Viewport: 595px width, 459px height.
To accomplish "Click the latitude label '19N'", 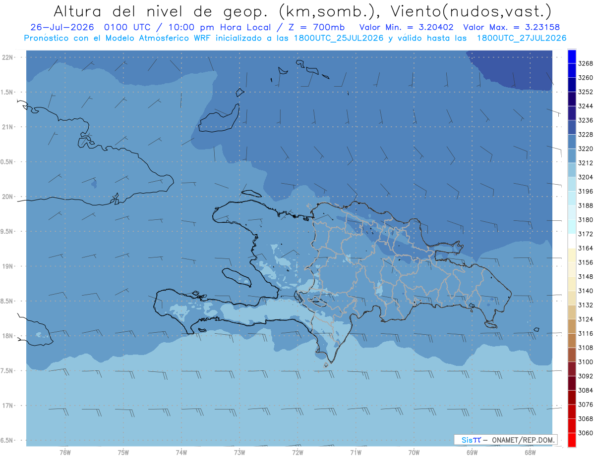I will click(x=7, y=266).
